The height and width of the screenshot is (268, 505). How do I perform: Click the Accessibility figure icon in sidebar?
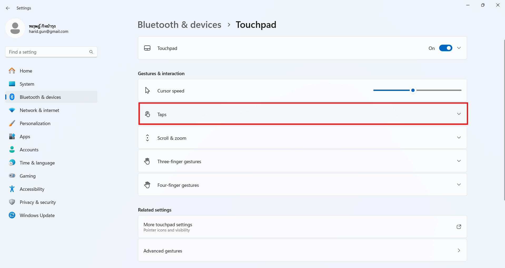coord(12,189)
